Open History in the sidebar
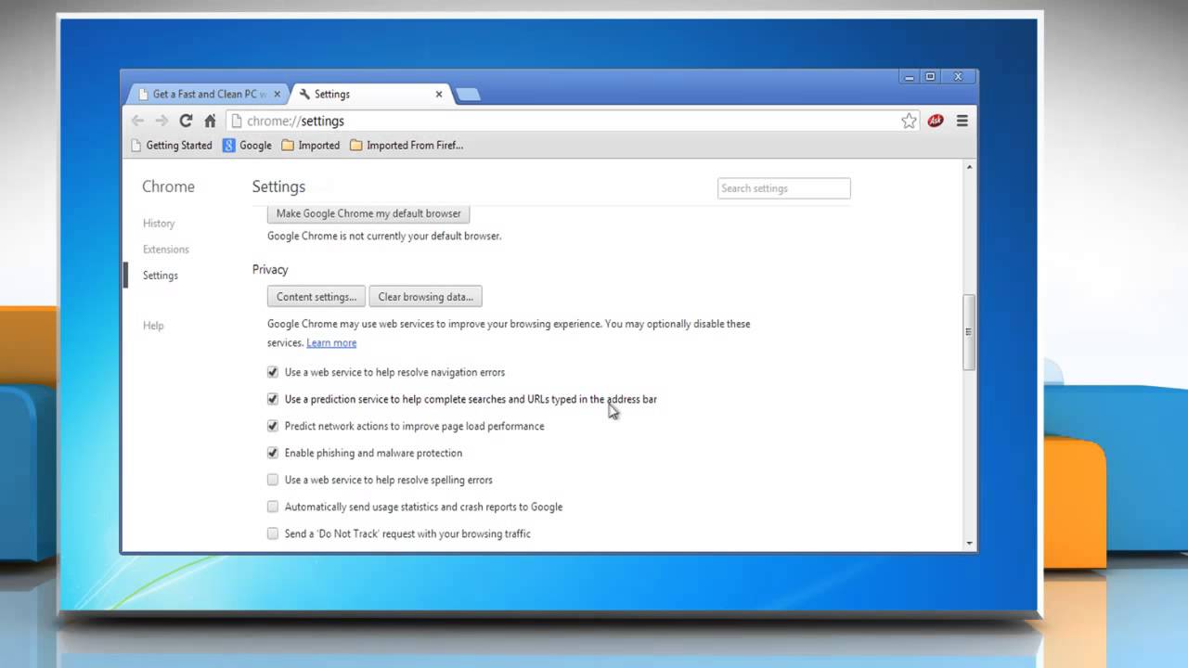This screenshot has height=668, width=1188. tap(159, 224)
